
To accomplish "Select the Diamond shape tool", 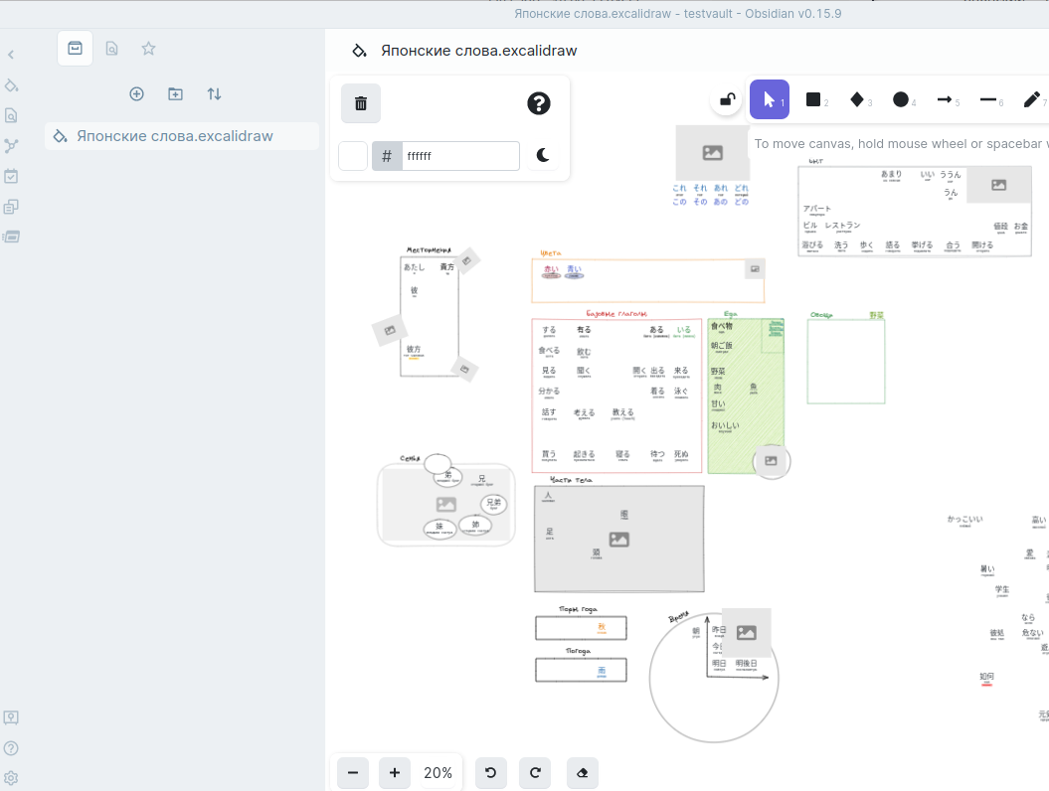I will pyautogui.click(x=855, y=99).
